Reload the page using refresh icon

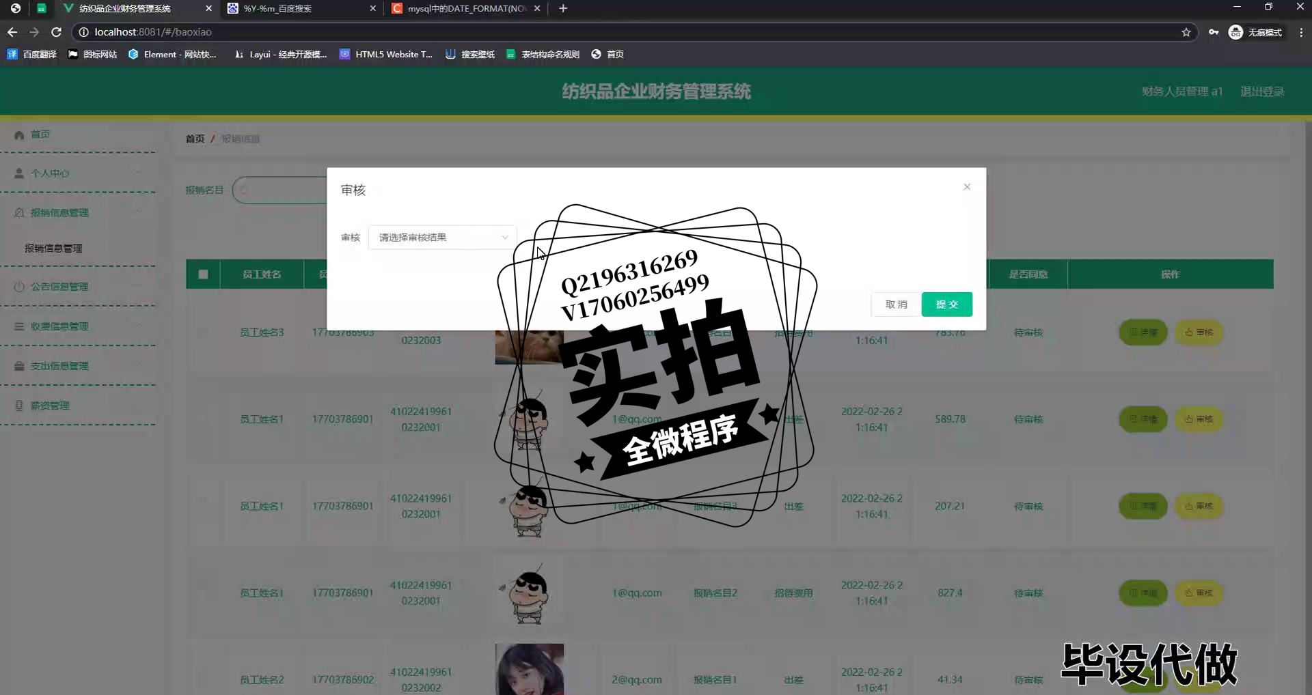(57, 32)
